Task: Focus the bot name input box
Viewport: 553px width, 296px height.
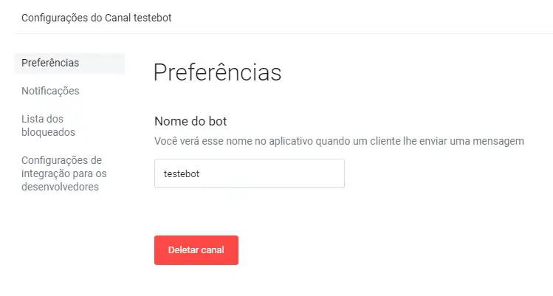Action: pos(249,173)
